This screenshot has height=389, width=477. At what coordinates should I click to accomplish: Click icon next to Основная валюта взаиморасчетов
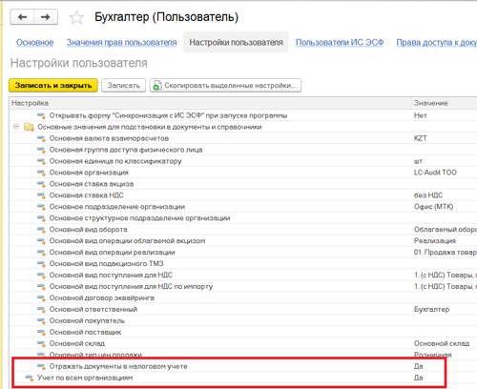[x=41, y=138]
